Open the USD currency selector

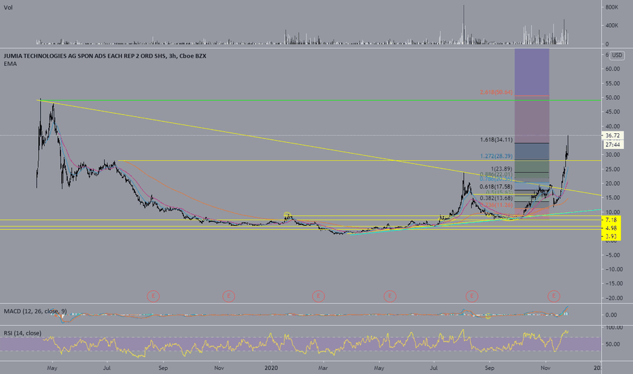pyautogui.click(x=617, y=55)
